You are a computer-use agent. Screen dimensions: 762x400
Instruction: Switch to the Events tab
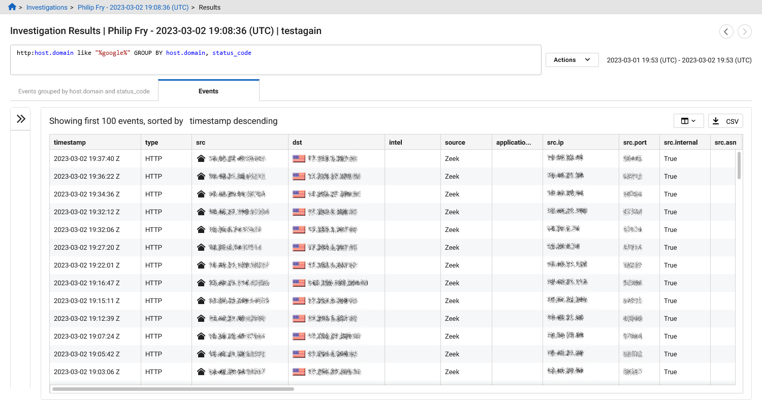coord(208,91)
